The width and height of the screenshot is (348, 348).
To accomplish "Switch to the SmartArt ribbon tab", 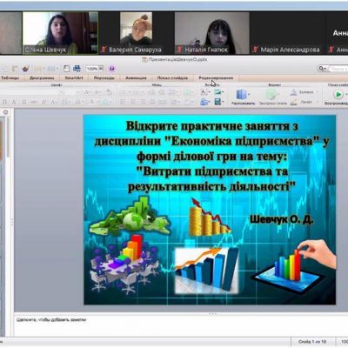I will click(74, 78).
